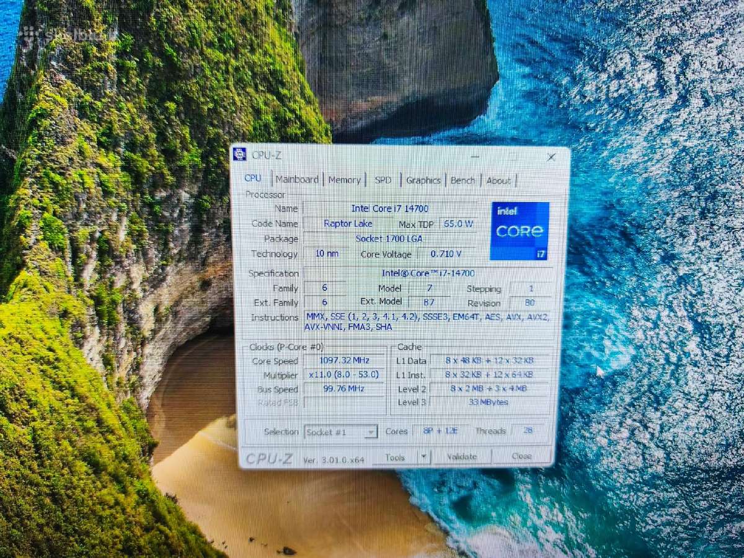This screenshot has width=744, height=558.
Task: Switch to the SPD tab
Action: click(x=383, y=180)
